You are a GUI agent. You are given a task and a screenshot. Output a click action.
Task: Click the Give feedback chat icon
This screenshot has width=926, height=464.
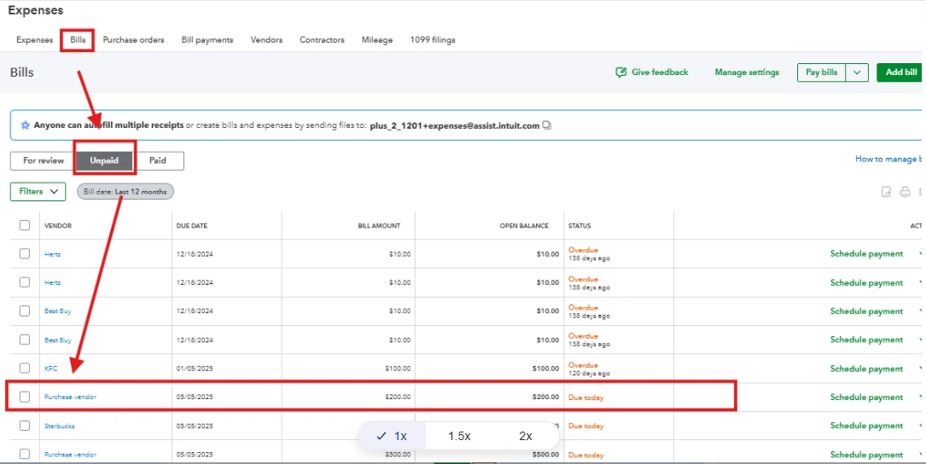[620, 72]
